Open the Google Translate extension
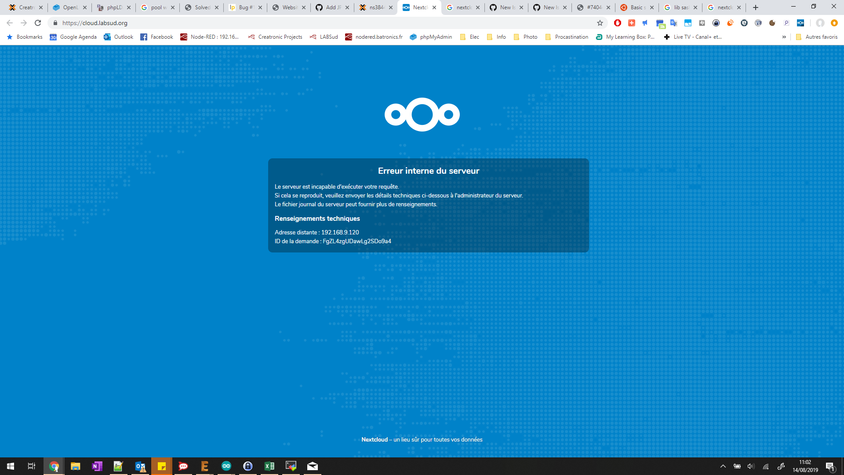The image size is (844, 475). (674, 23)
